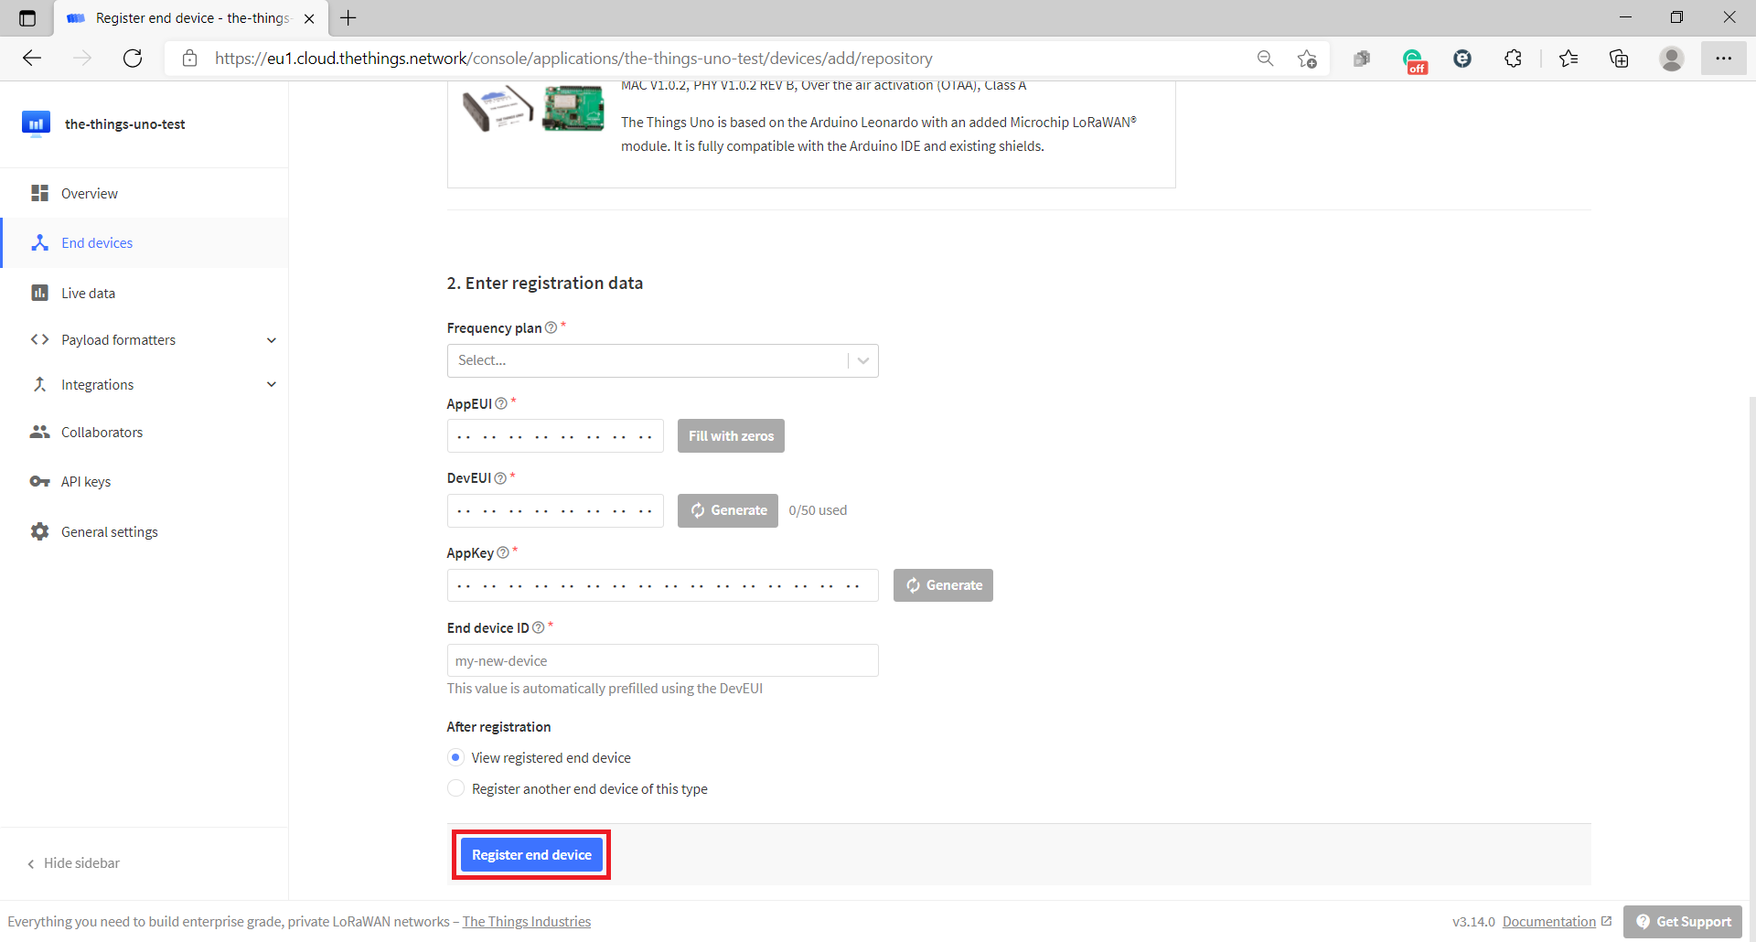Open the API keys section
This screenshot has width=1756, height=942.
coord(86,481)
